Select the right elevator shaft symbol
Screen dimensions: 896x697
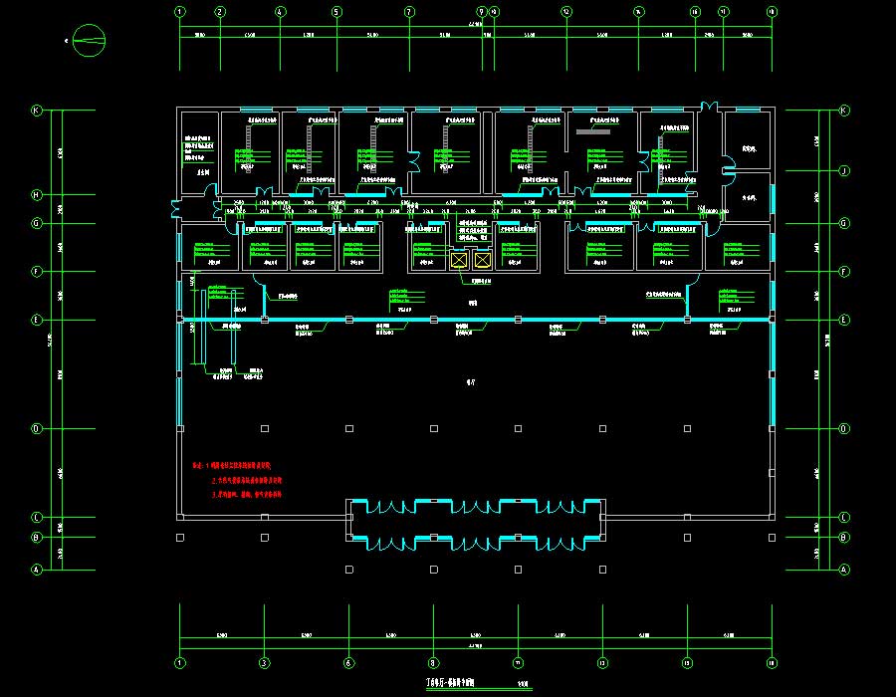click(483, 261)
